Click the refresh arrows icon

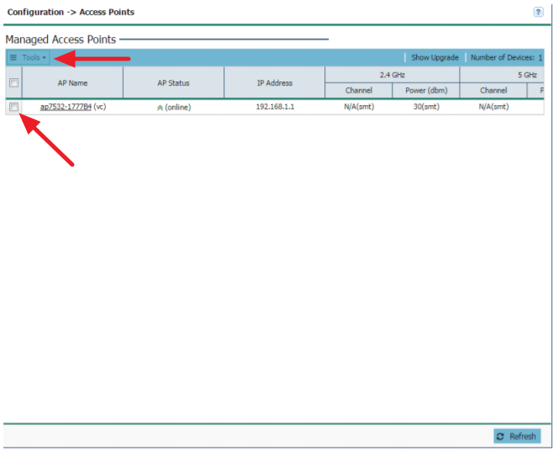click(x=502, y=436)
